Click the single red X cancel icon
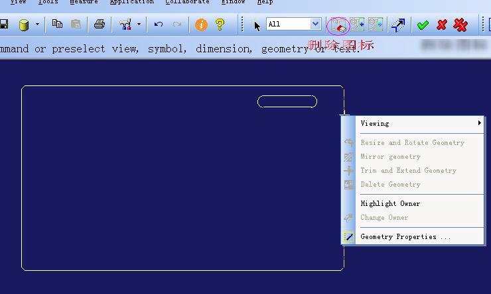Image resolution: width=491 pixels, height=294 pixels. [441, 24]
